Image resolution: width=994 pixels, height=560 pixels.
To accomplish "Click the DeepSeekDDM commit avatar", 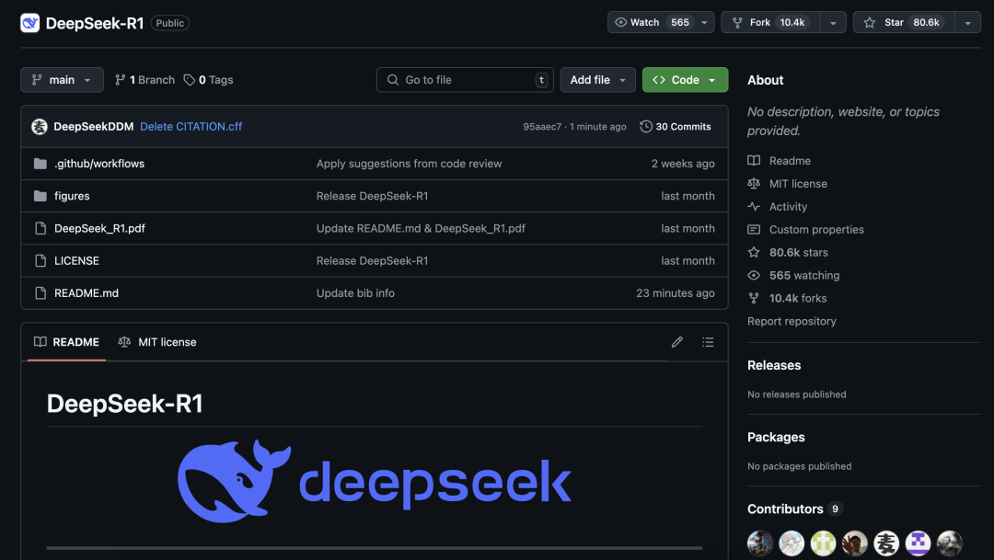I will pyautogui.click(x=39, y=125).
